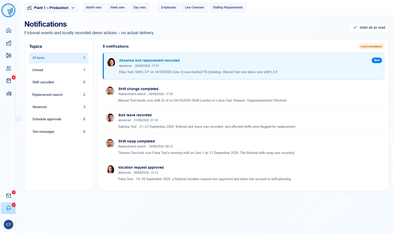The height and width of the screenshot is (233, 393).
Task: Filter notifications by Test messages
Action: [59, 132]
